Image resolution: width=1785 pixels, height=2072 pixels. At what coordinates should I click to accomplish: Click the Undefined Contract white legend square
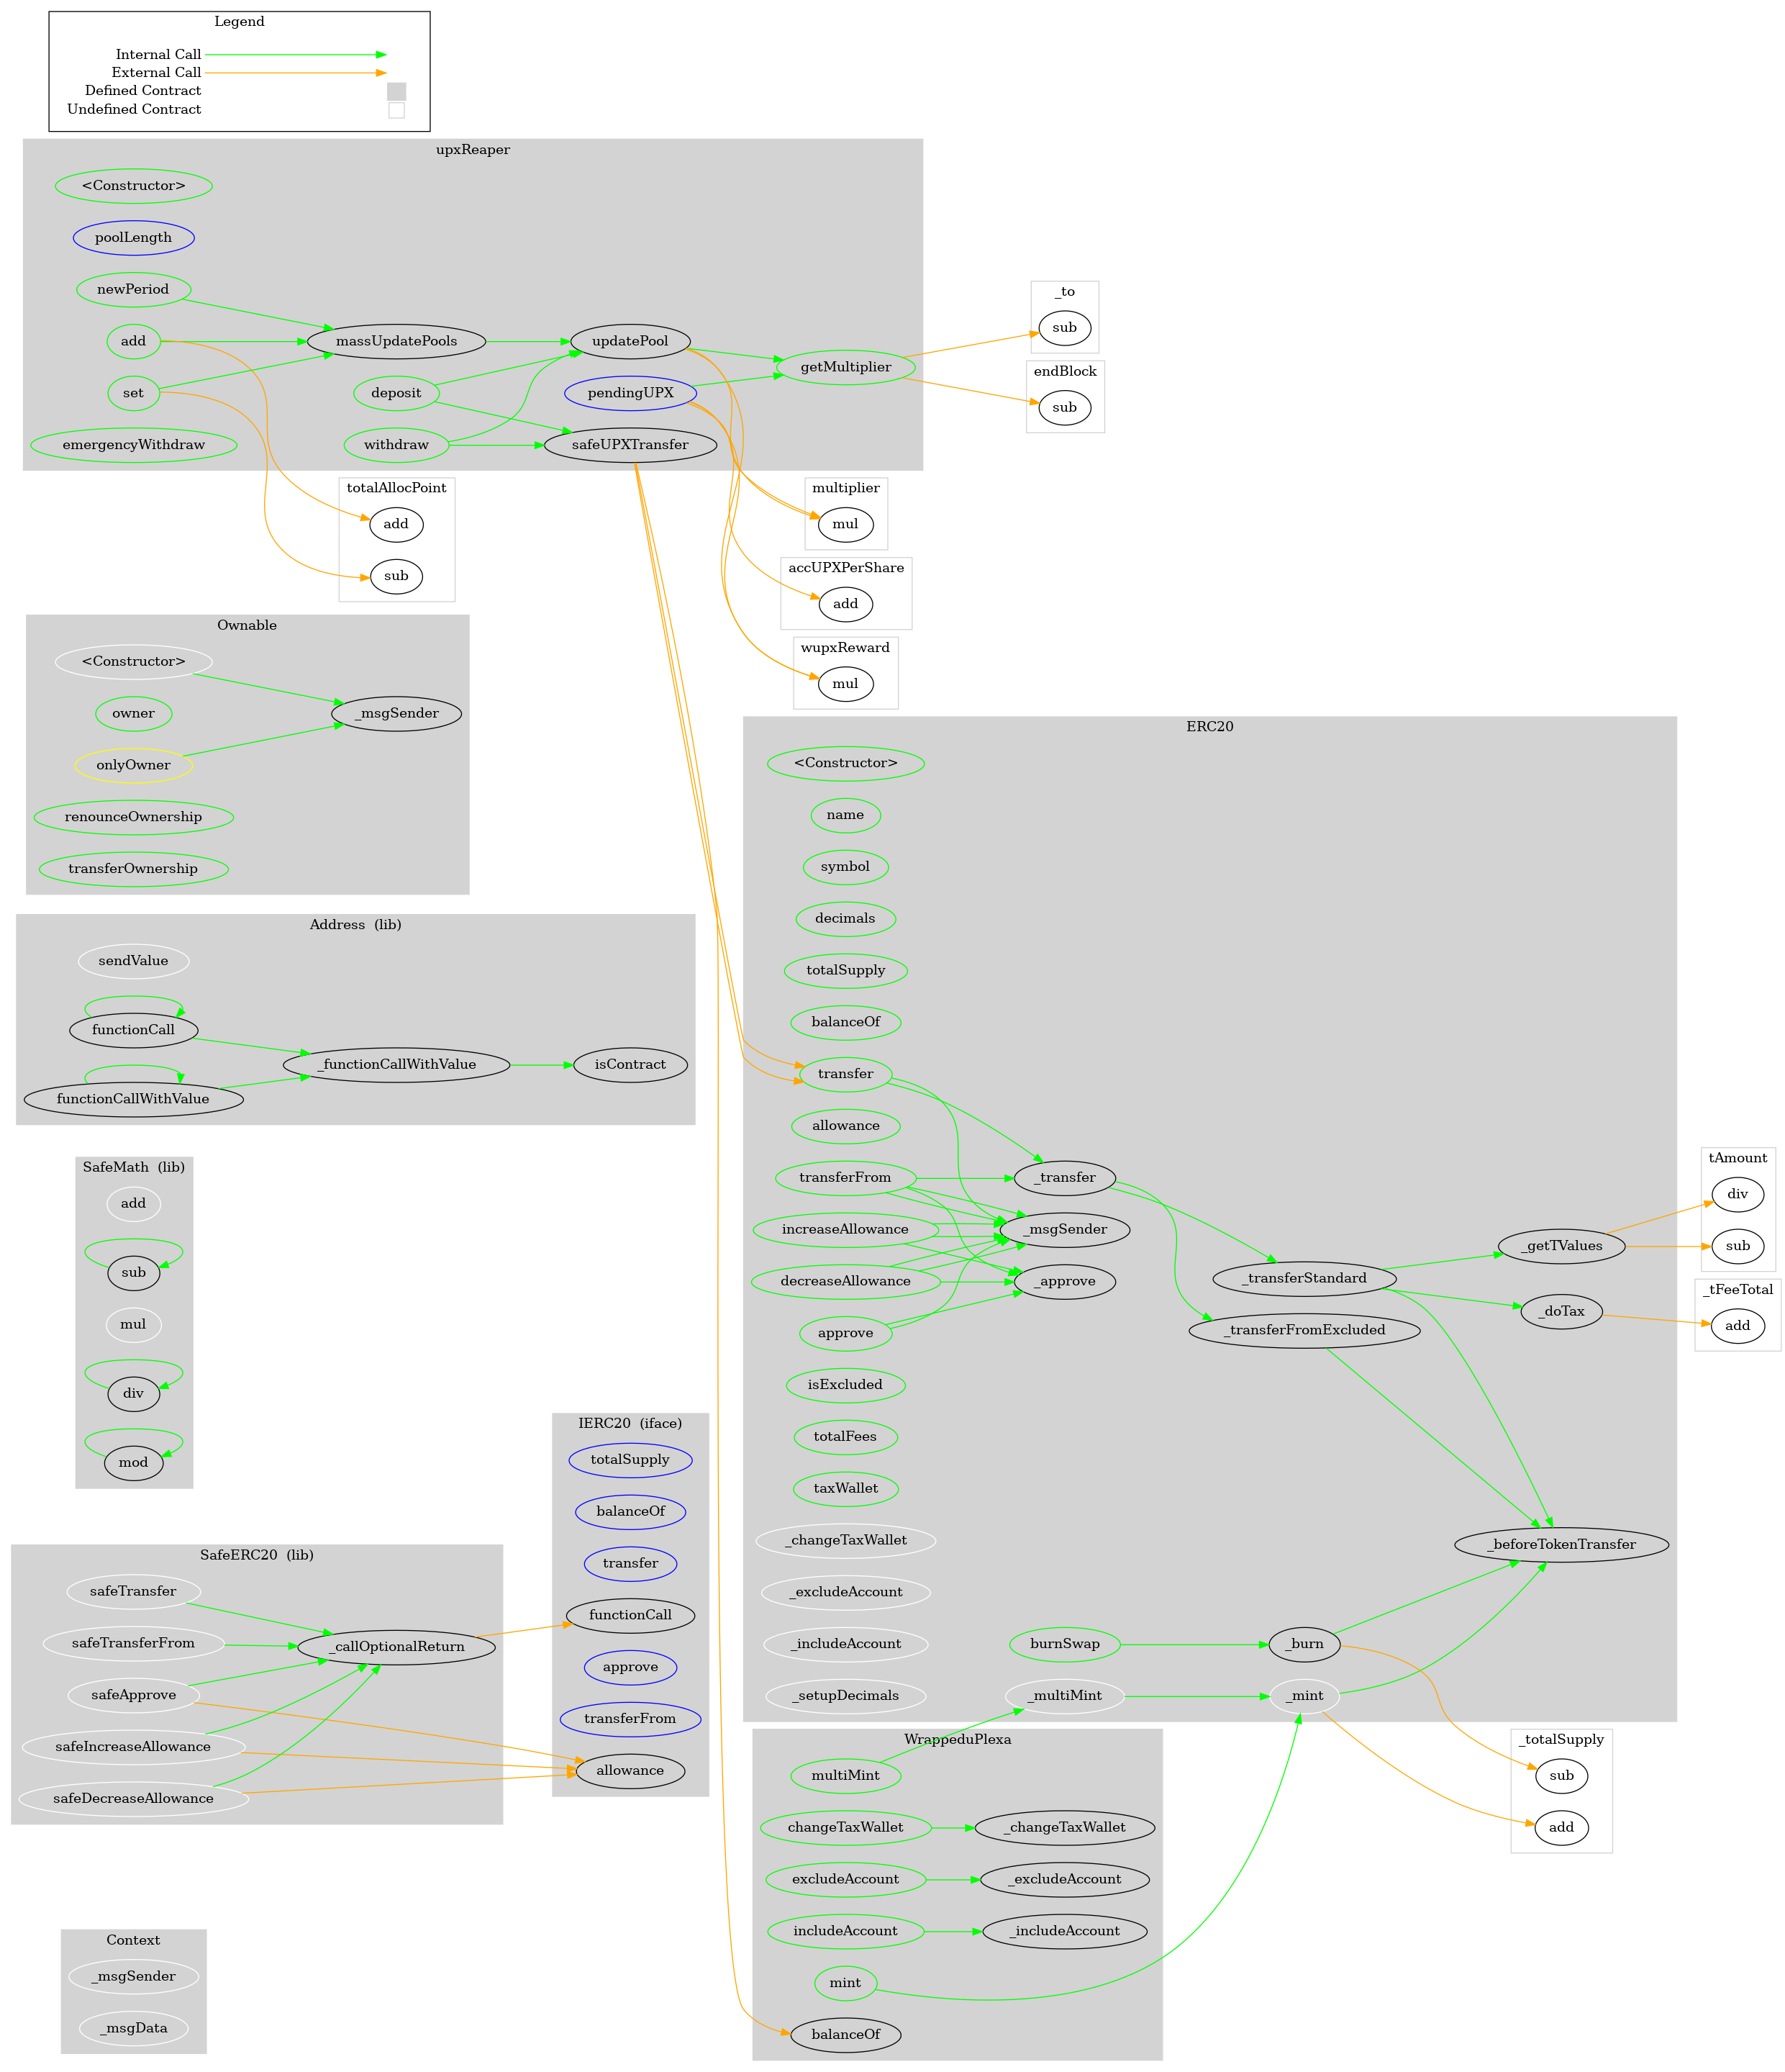396,110
